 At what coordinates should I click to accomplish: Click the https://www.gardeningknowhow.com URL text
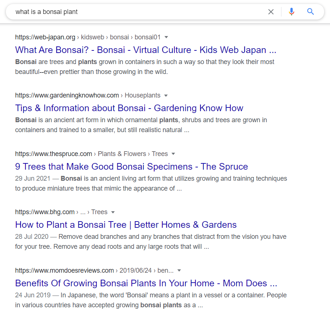(x=67, y=95)
